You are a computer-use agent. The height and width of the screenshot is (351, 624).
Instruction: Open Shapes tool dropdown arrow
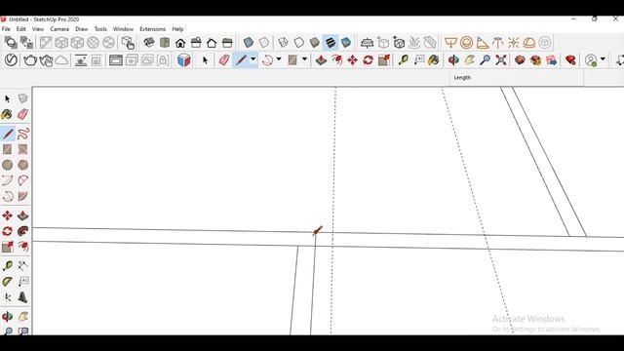click(x=304, y=59)
